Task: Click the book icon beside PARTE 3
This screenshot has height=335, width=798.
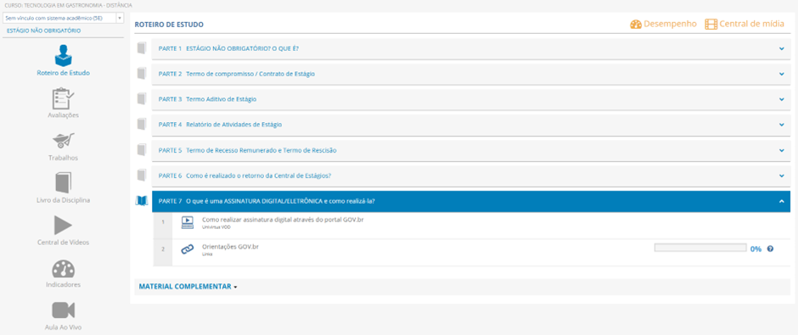Action: (142, 99)
